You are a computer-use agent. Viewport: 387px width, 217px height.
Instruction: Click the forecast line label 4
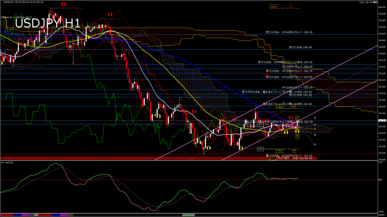tap(315, 144)
